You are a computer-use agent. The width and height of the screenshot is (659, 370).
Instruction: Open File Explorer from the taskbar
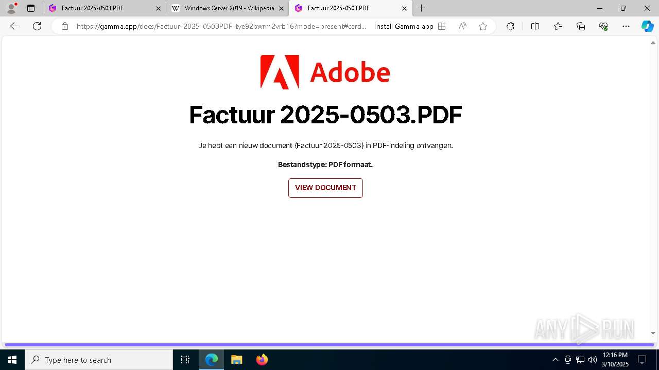(237, 360)
